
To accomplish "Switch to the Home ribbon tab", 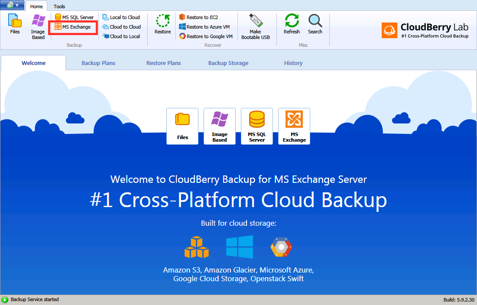I will 36,6.
